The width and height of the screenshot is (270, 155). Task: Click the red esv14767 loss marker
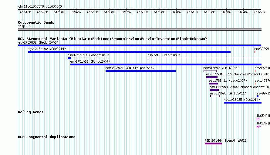[x=255, y=84]
